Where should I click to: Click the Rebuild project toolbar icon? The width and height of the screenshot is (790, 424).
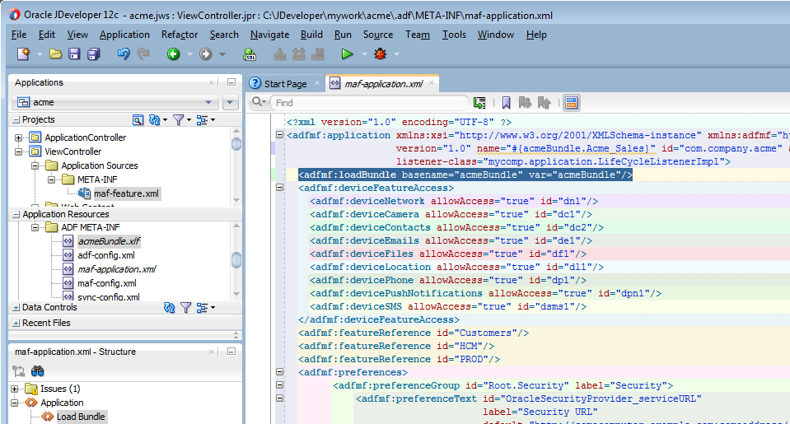point(299,54)
